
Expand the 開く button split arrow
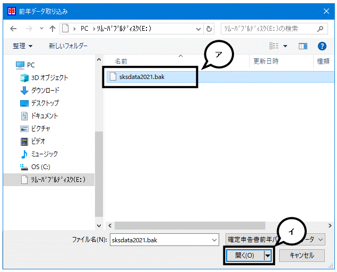pos(268,256)
